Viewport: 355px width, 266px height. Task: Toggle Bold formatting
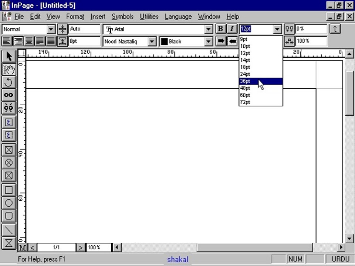click(220, 29)
